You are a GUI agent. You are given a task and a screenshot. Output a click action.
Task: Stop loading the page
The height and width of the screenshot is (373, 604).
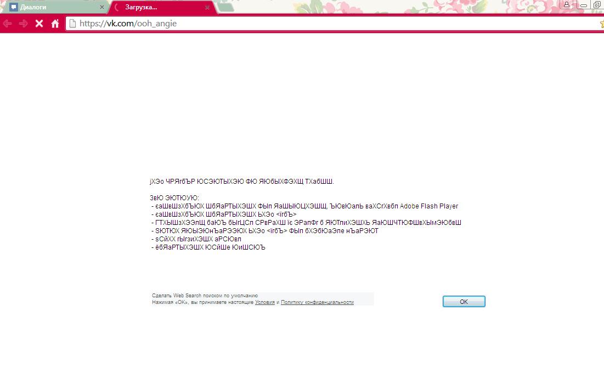pyautogui.click(x=39, y=24)
